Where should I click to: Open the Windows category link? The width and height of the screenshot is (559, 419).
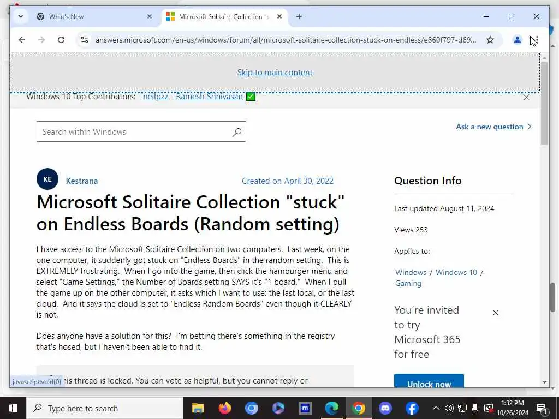pyautogui.click(x=411, y=272)
